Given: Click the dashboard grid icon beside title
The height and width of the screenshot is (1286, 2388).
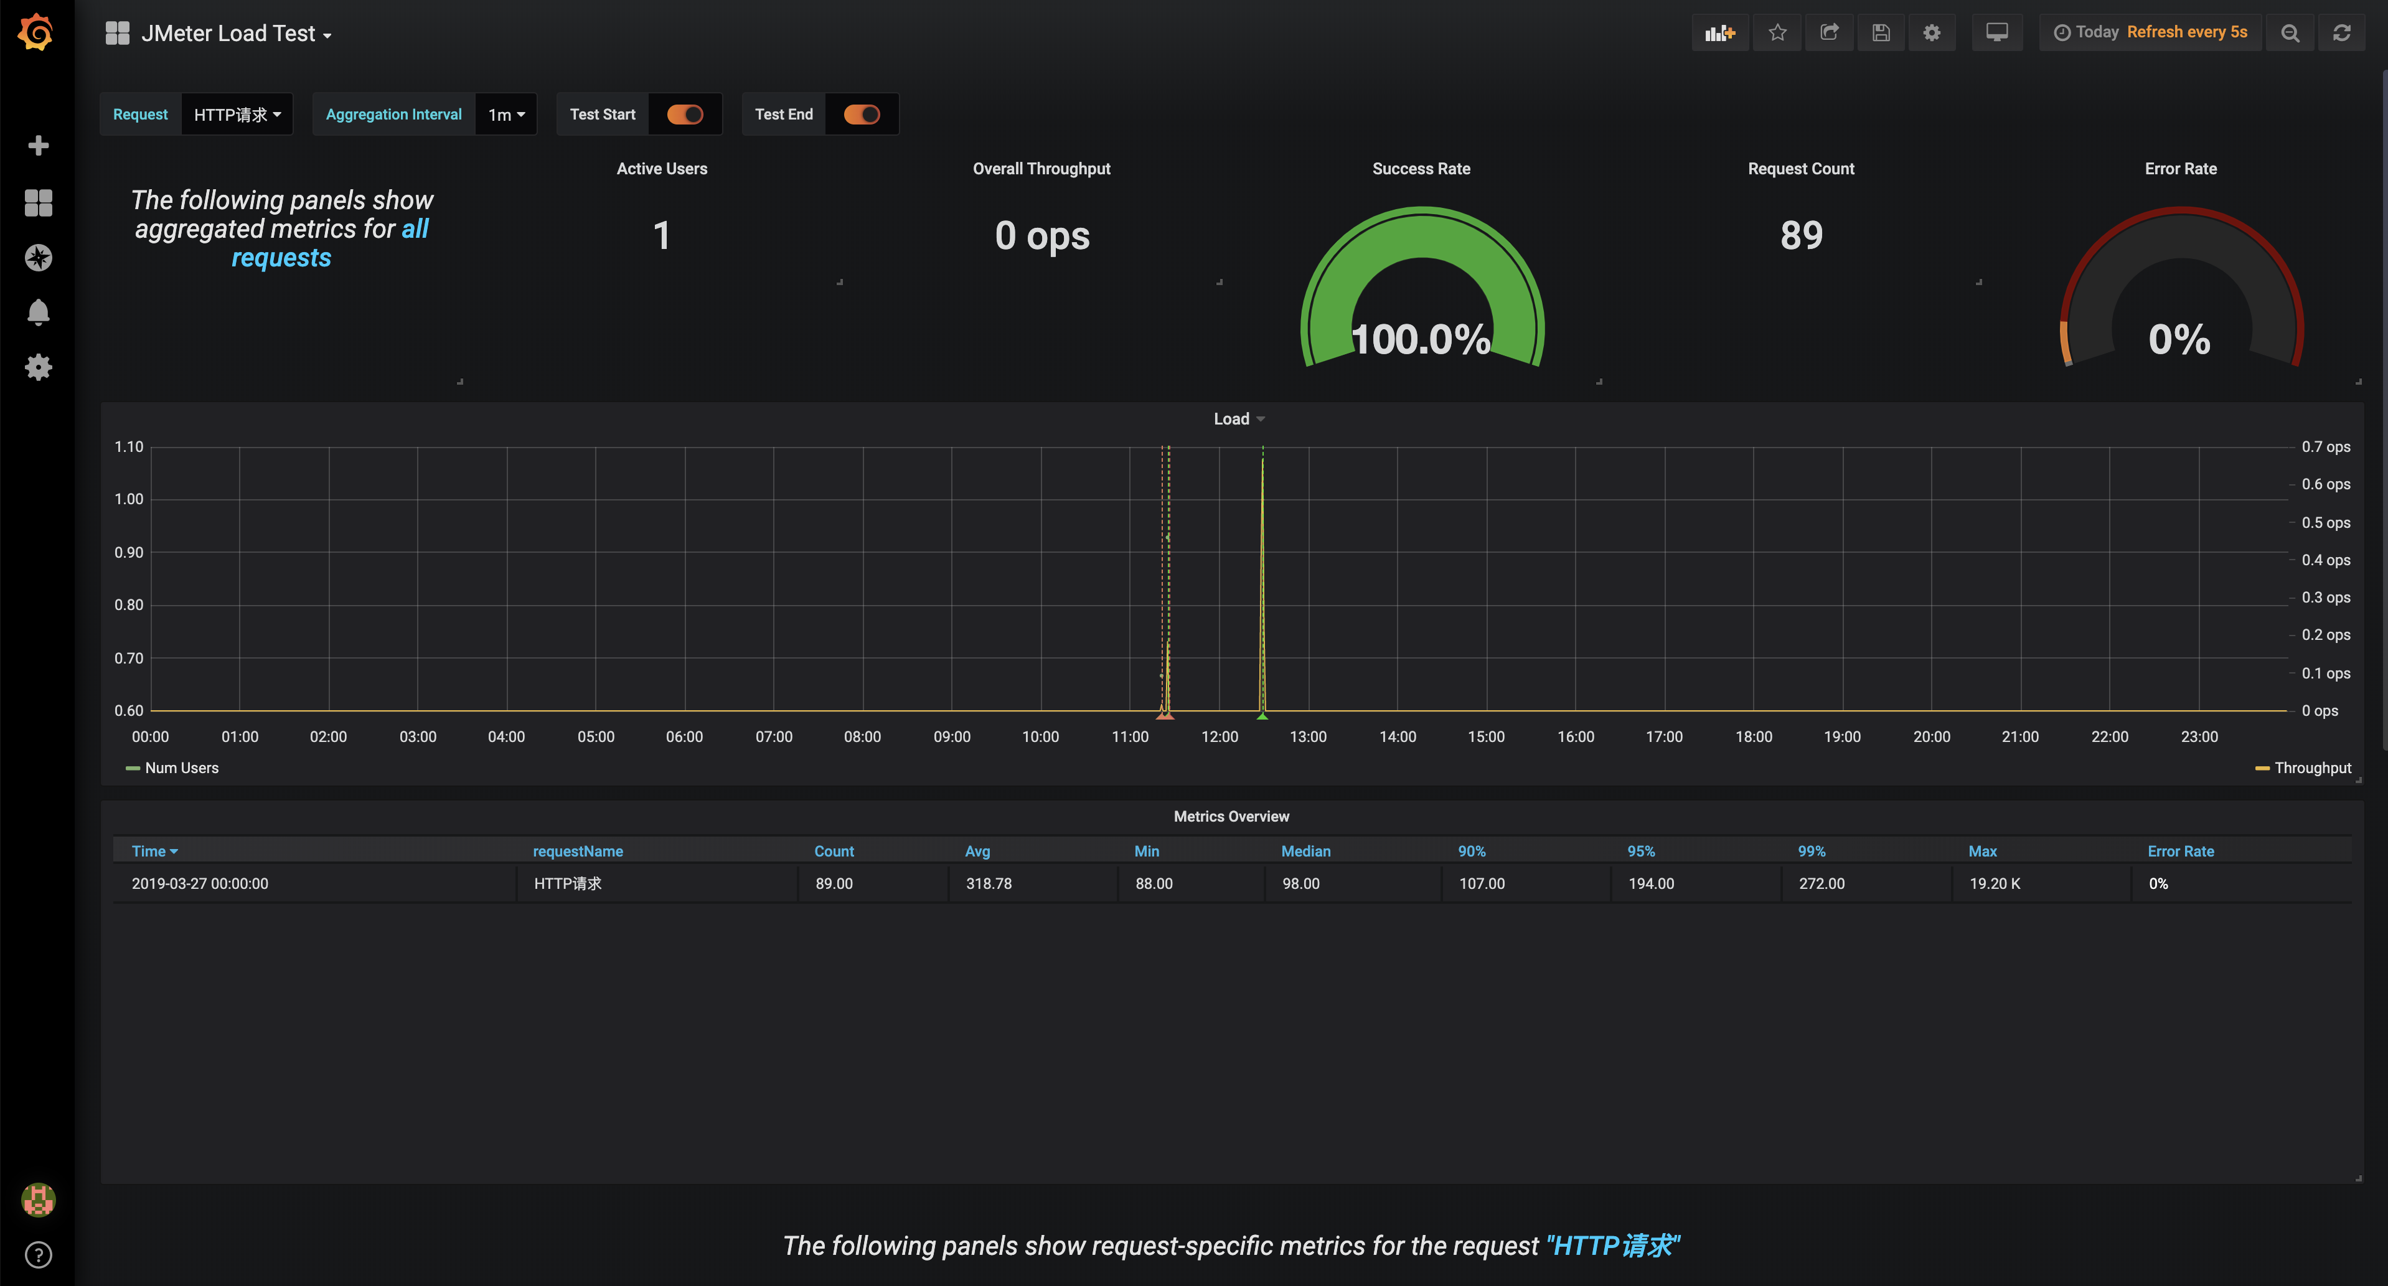Looking at the screenshot, I should click(x=118, y=34).
